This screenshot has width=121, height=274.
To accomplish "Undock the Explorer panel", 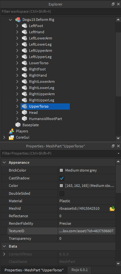I will pos(113,4).
